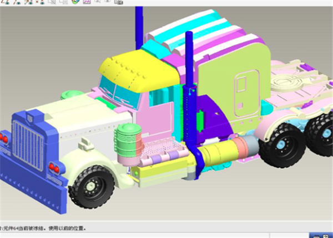Select the red headlights beside the grille

click(54, 168)
